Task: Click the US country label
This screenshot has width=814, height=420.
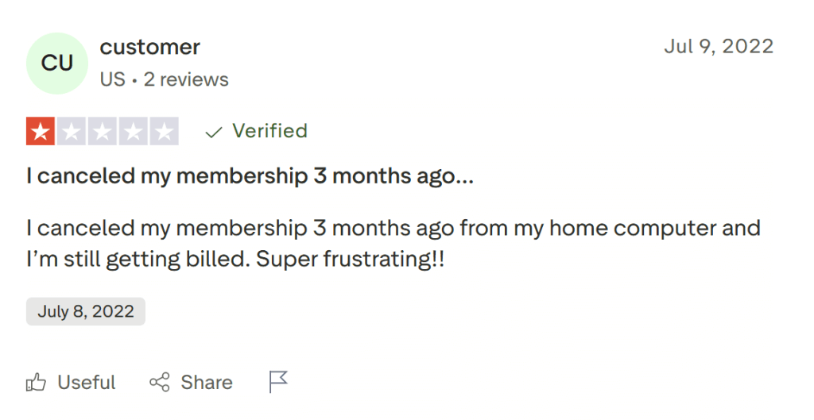Action: click(x=112, y=79)
